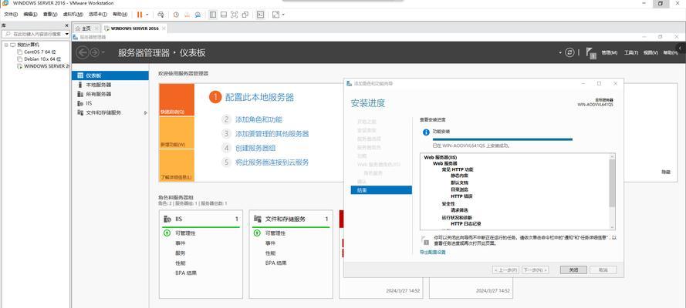Close the WINDOWS SERVER 2016 tab

[x=164, y=28]
